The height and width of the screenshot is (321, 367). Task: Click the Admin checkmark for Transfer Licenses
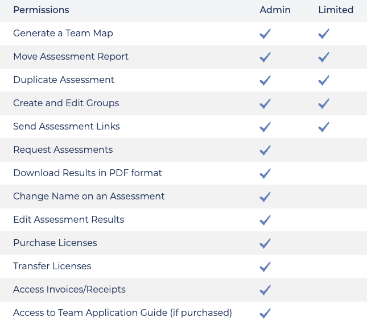(x=265, y=266)
